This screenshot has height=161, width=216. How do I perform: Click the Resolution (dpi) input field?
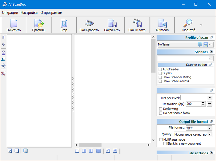click(x=194, y=104)
